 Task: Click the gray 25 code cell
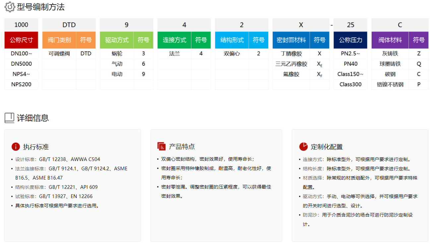[350, 25]
